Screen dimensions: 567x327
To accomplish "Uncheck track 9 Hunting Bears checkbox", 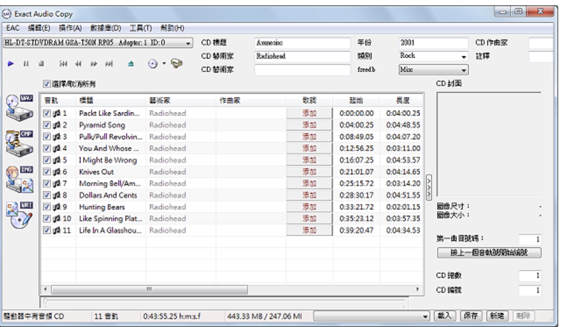I will pos(47,207).
